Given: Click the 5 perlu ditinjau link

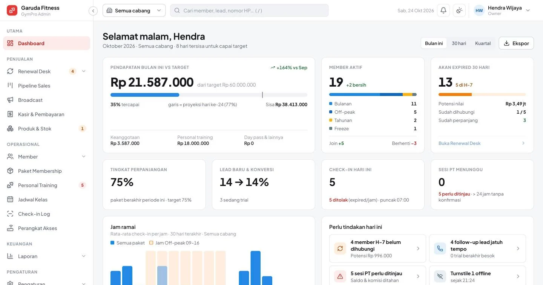Looking at the screenshot, I should (x=454, y=194).
